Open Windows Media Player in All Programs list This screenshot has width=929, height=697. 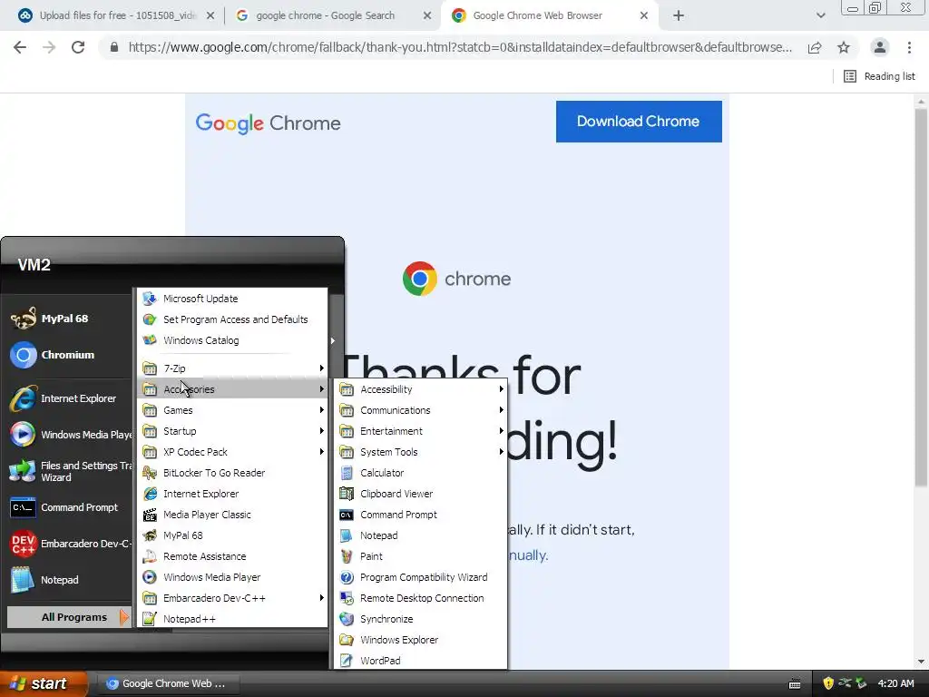tap(232, 577)
